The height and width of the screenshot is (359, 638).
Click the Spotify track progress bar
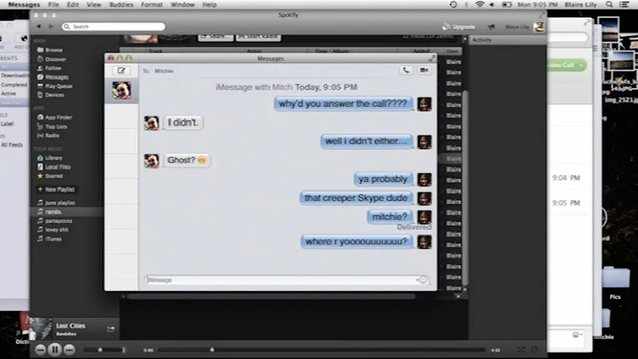tap(321, 350)
